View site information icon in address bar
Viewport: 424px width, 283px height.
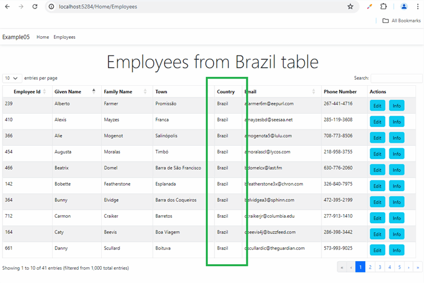[51, 7]
